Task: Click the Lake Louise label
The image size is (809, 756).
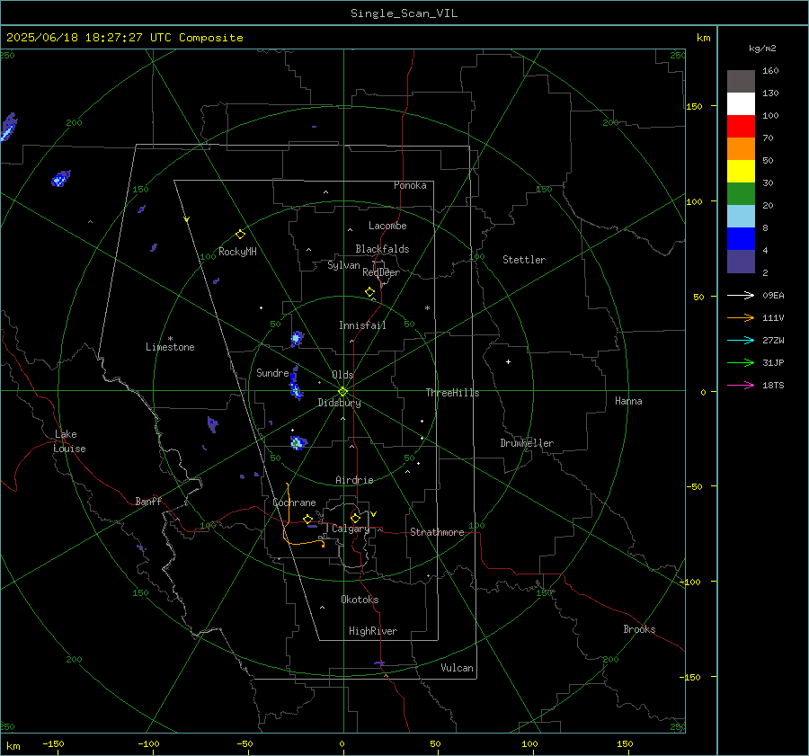Action: pyautogui.click(x=69, y=441)
